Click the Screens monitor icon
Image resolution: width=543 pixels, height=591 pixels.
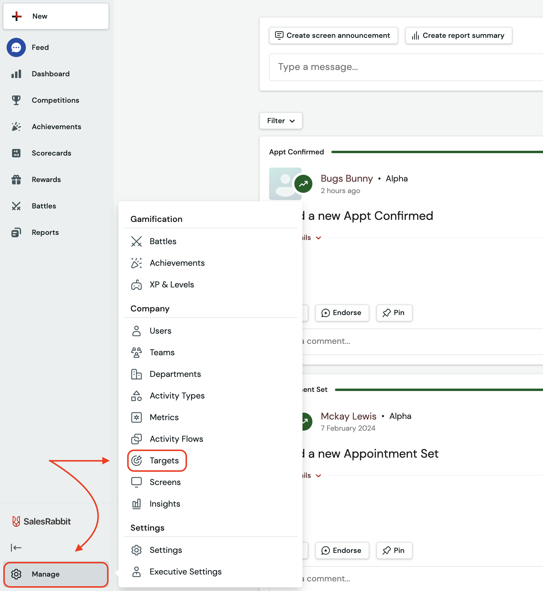[x=137, y=482]
